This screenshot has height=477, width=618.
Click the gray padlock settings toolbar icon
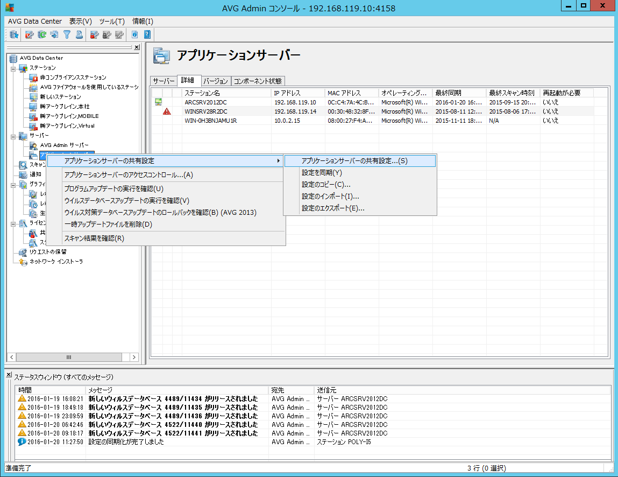tap(107, 34)
